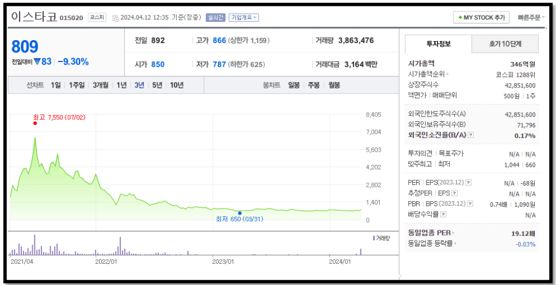Select the 1주일 line chart period
Screen dimensions: 556x285
coord(77,85)
